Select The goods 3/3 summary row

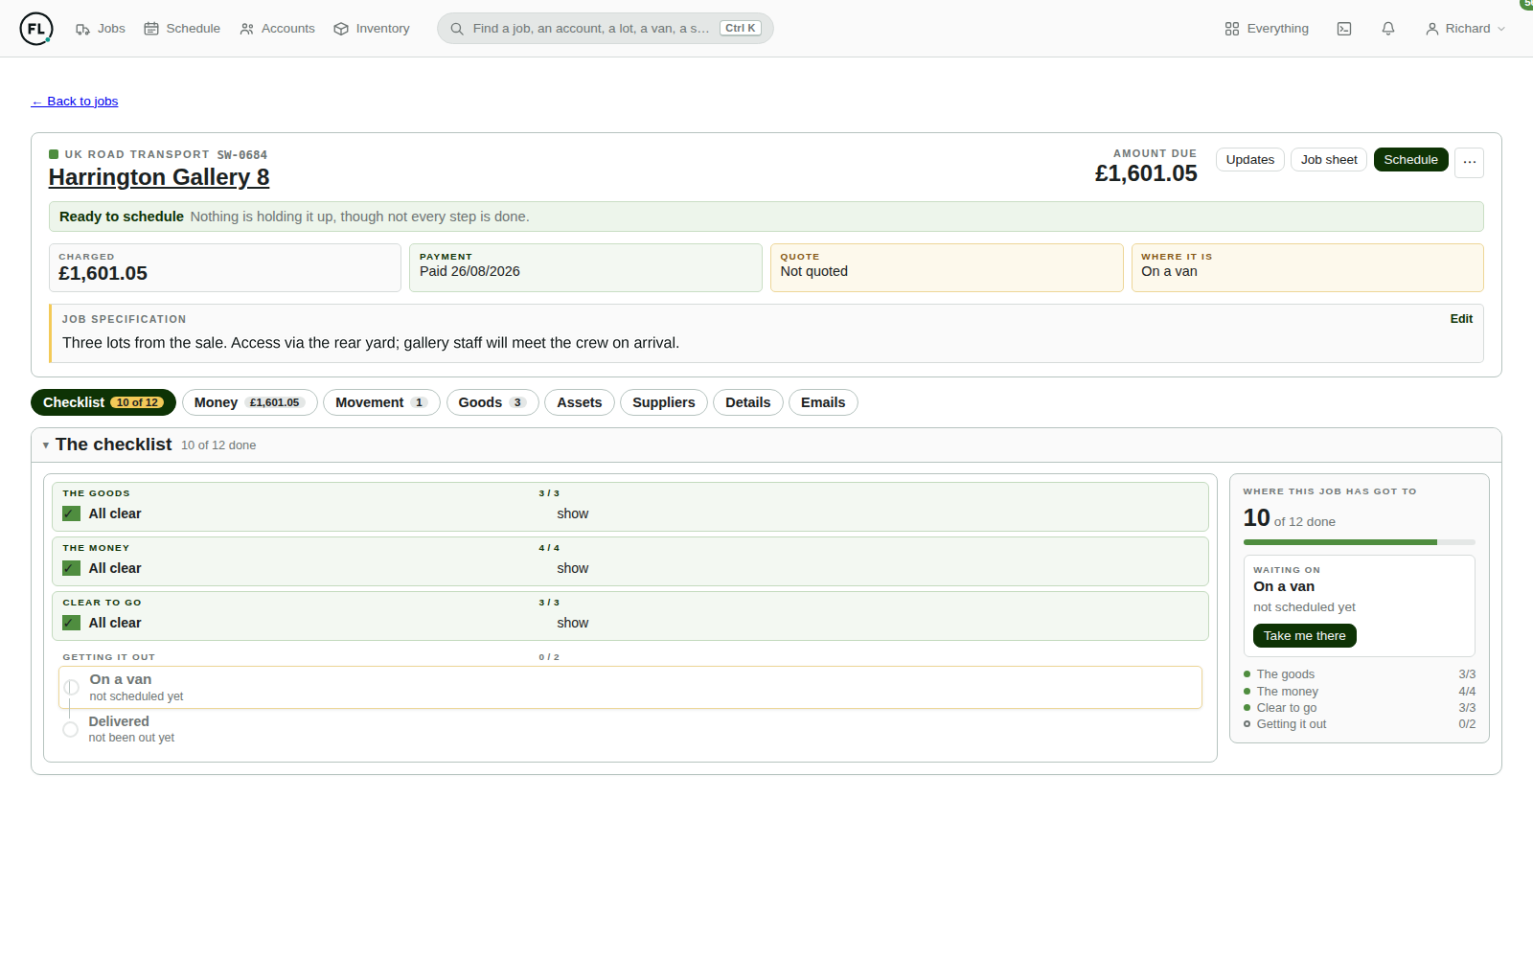point(1360,674)
